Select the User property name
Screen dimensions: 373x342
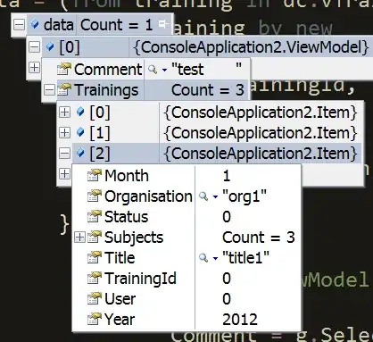coord(120,299)
